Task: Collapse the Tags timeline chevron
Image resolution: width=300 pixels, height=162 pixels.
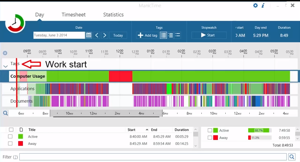Action: point(6,66)
